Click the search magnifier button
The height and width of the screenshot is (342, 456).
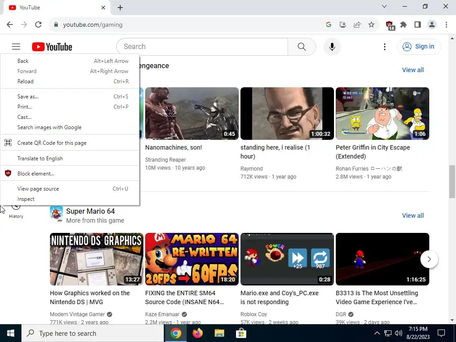[x=301, y=46]
